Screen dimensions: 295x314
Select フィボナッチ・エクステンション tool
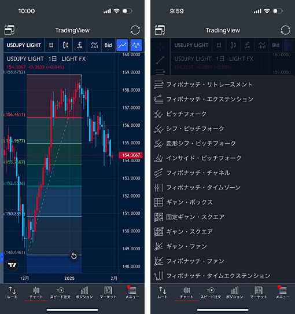223,99
